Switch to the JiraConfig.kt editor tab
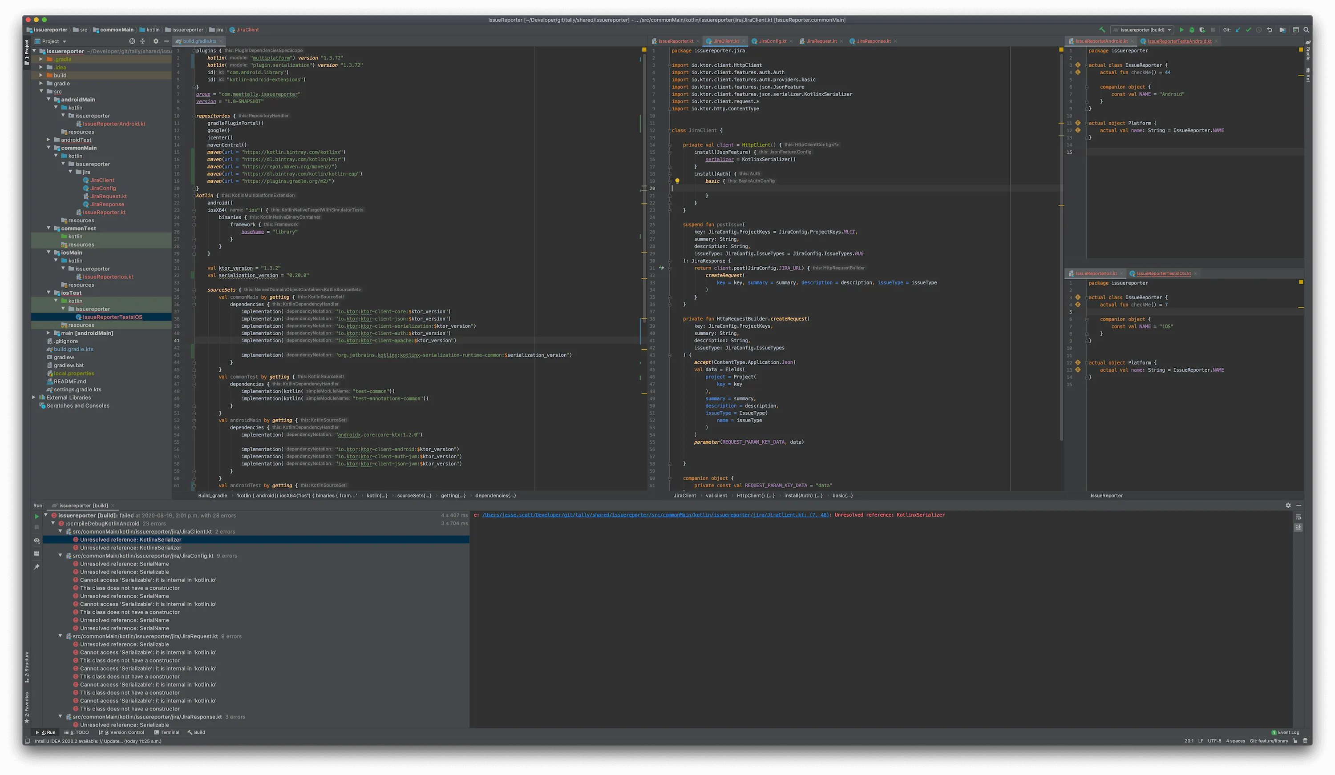This screenshot has height=775, width=1335. click(772, 41)
